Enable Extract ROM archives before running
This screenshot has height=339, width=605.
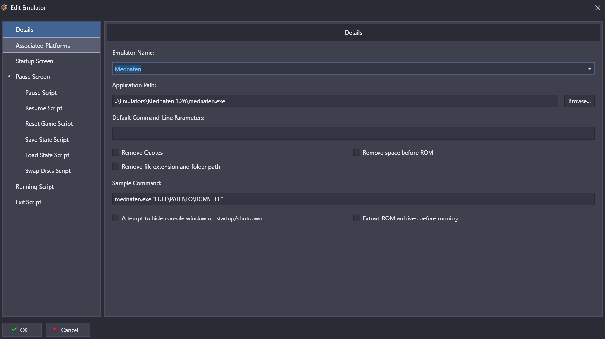(x=357, y=218)
